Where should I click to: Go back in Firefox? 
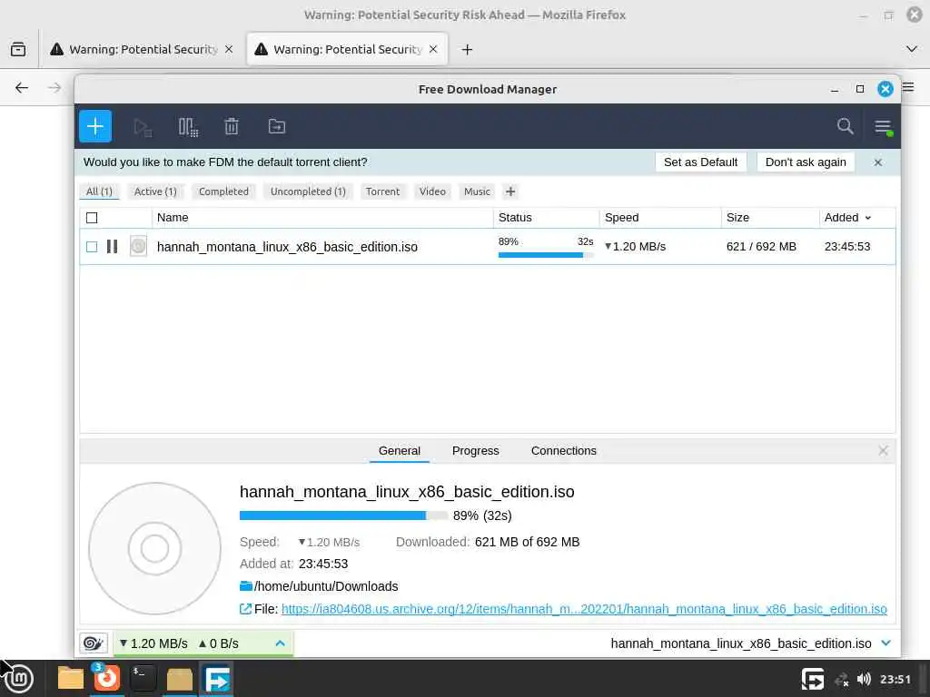22,88
